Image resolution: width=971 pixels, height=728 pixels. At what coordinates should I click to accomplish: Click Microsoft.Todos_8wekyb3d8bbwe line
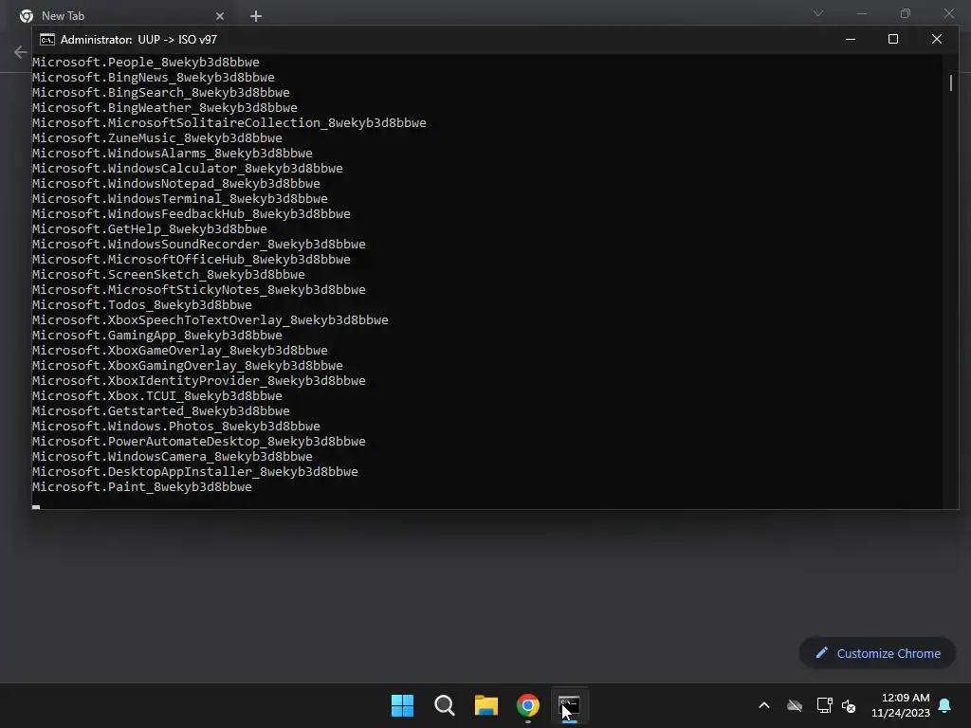coord(142,304)
